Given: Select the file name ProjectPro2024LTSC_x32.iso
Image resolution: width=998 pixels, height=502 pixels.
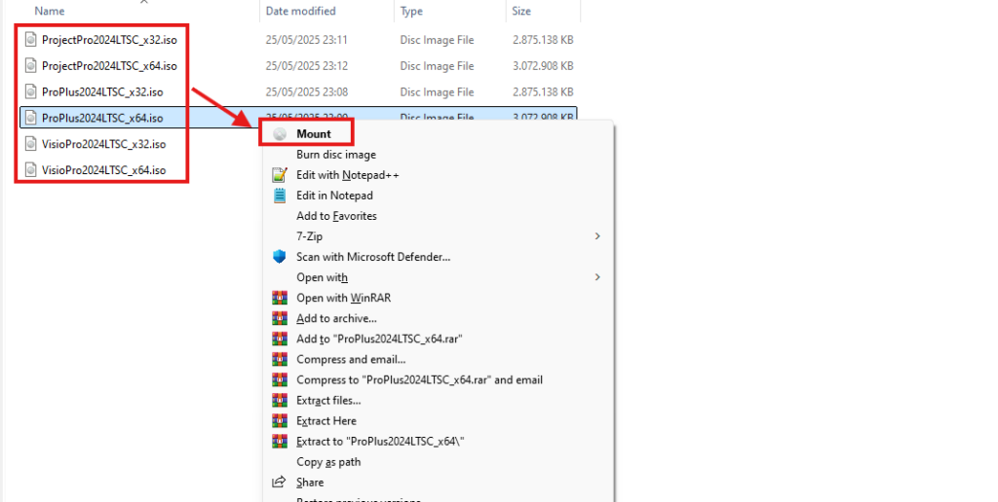Looking at the screenshot, I should (109, 39).
